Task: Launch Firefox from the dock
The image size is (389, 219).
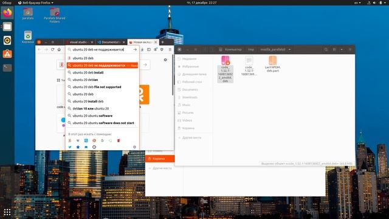Action: [x=7, y=13]
